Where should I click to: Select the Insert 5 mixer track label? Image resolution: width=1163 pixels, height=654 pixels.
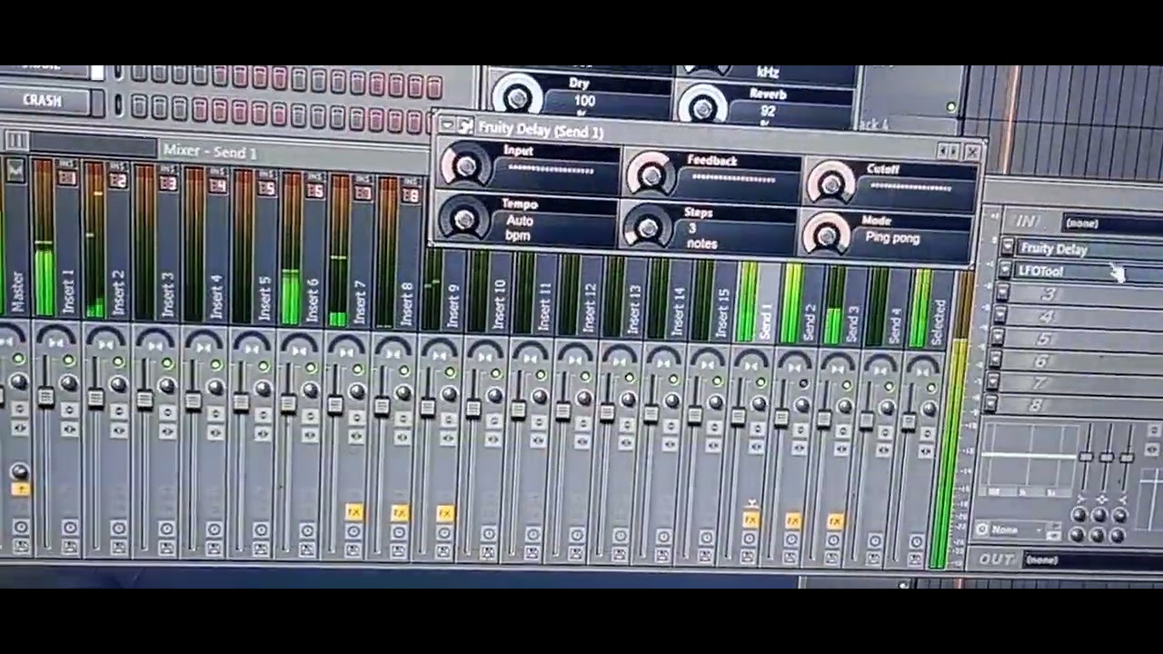(263, 299)
